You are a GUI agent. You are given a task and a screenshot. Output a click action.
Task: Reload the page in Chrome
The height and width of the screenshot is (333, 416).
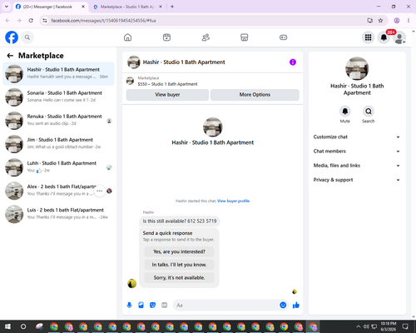31,21
